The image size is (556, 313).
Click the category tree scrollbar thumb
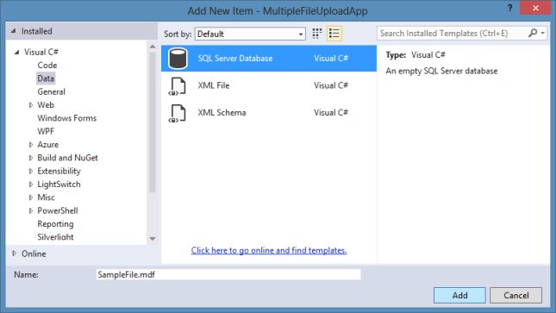point(153,122)
